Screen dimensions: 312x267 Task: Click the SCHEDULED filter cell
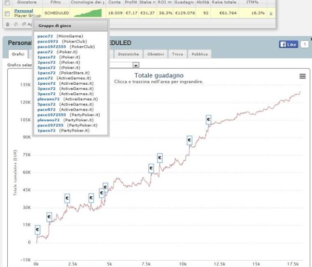[x=56, y=13]
